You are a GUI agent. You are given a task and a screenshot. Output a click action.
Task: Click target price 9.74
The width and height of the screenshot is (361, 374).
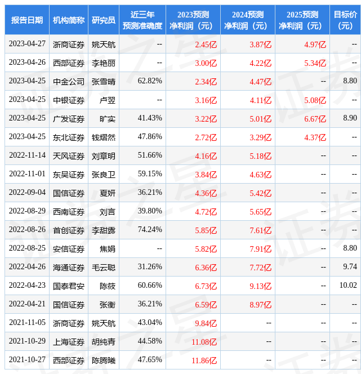point(350,266)
